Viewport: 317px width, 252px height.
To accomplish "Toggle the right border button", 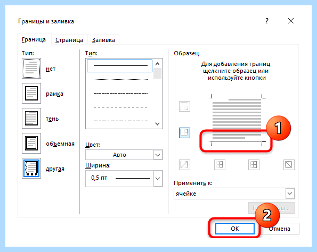I will tap(254, 165).
